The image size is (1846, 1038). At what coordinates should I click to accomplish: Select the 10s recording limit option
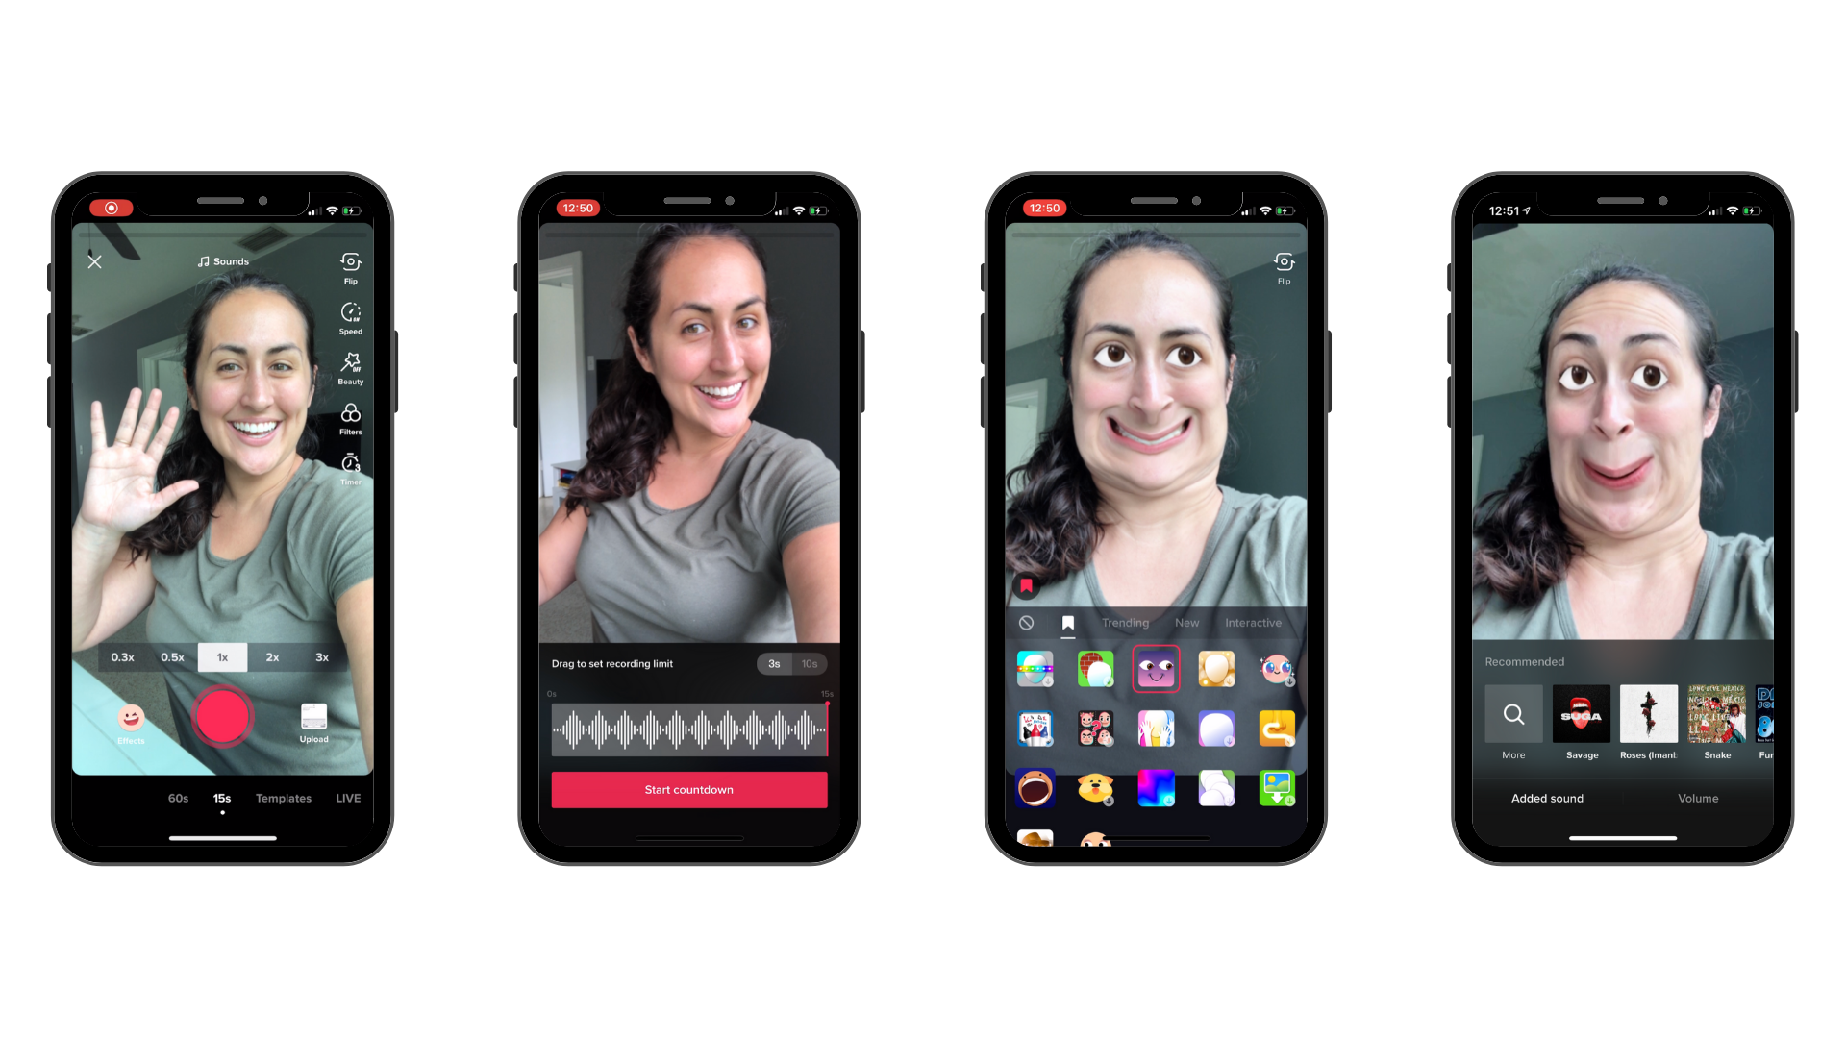point(809,663)
